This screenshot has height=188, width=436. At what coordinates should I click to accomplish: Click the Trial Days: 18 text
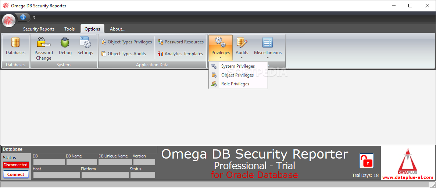(365, 175)
